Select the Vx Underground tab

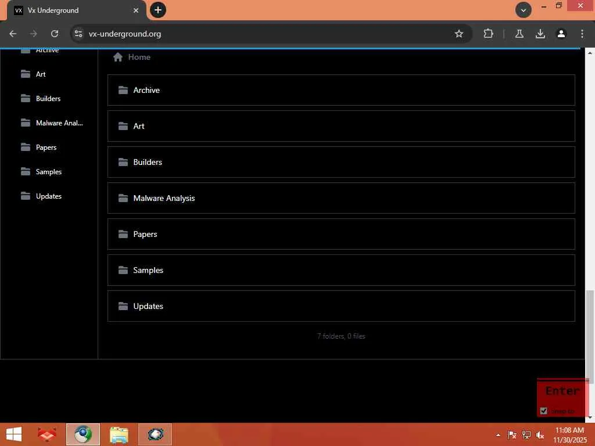76,10
